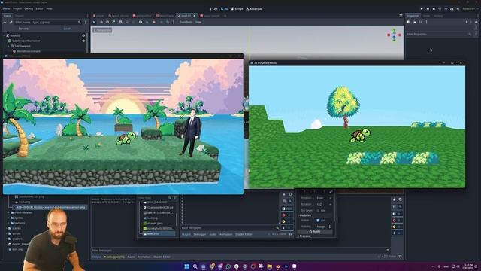The height and width of the screenshot is (271, 481).
Task: Open the viewport View menu
Action: coord(198,22)
